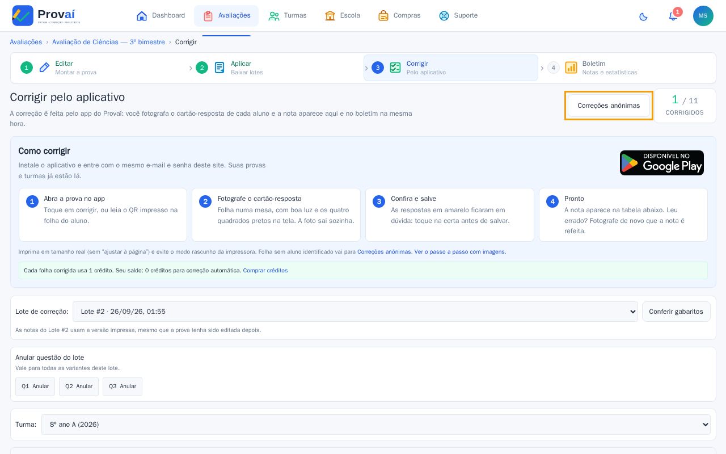Open the Escola menu
This screenshot has height=454, width=726.
click(343, 16)
